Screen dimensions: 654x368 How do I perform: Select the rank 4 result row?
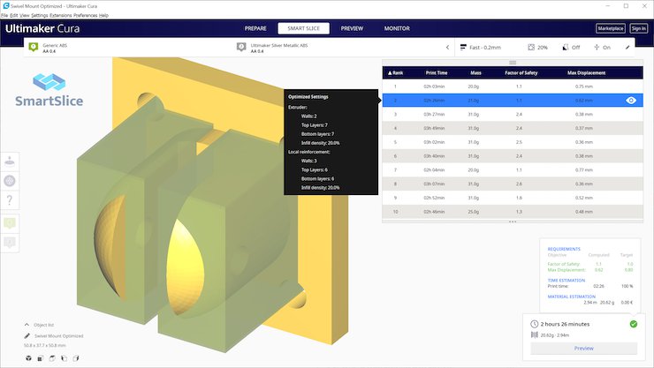click(x=513, y=128)
